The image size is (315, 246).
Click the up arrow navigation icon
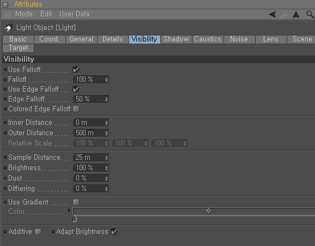[x=296, y=15]
